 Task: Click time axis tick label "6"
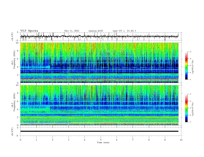[117, 140]
